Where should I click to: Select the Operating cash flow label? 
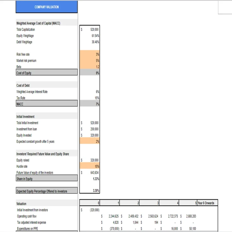(x=27, y=216)
